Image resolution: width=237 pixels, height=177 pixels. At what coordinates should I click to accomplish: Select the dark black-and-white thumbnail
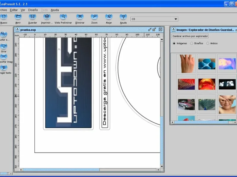pyautogui.click(x=227, y=84)
